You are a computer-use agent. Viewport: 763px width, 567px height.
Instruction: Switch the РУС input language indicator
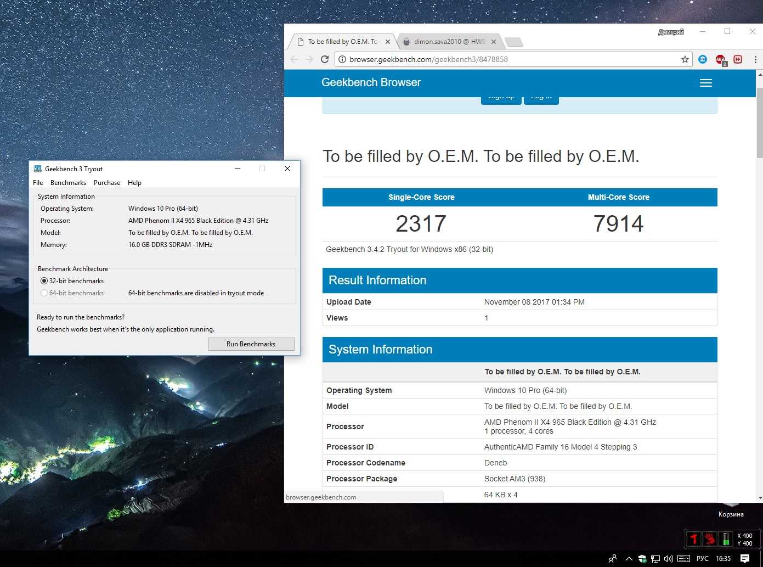click(x=703, y=559)
